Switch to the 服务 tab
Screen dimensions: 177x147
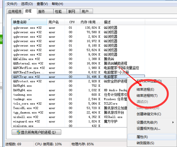[45, 11]
